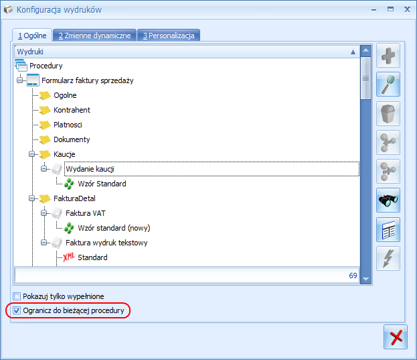417x360 pixels.
Task: Click the Platnosci yellow folder icon
Action: pos(45,125)
